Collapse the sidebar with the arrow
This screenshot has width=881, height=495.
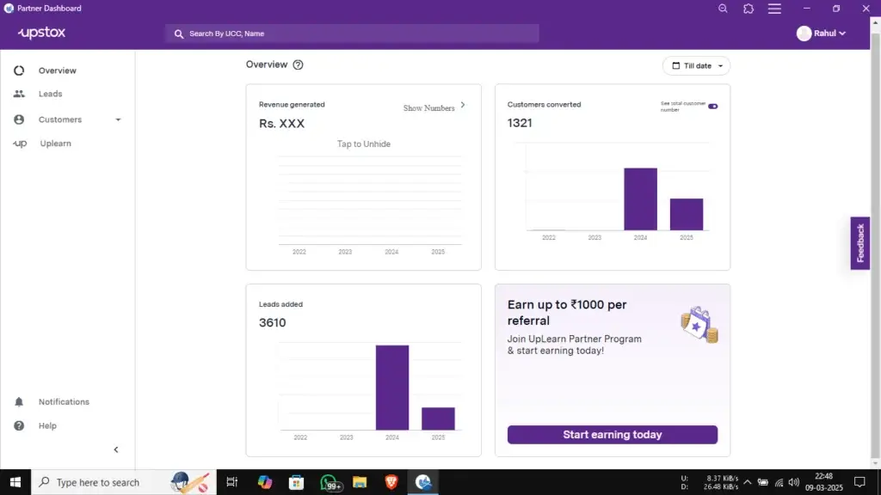[x=116, y=449]
